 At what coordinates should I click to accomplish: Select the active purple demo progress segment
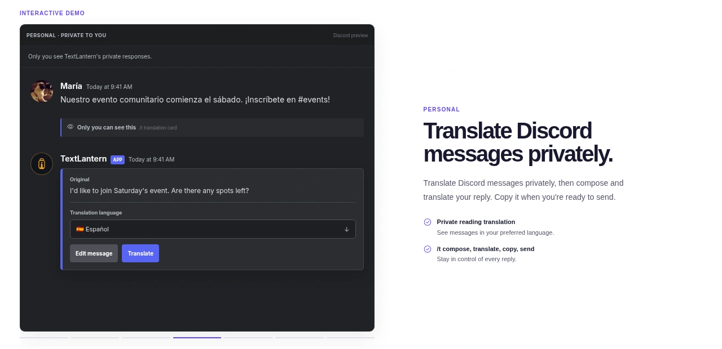pos(197,338)
